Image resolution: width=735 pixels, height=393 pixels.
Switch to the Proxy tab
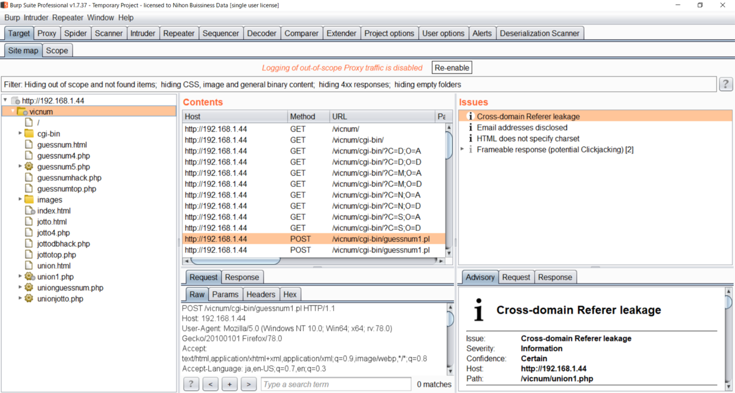click(47, 33)
